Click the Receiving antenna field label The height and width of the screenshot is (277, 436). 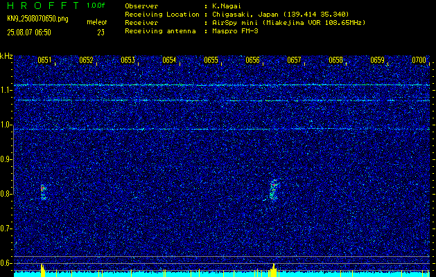[160, 31]
